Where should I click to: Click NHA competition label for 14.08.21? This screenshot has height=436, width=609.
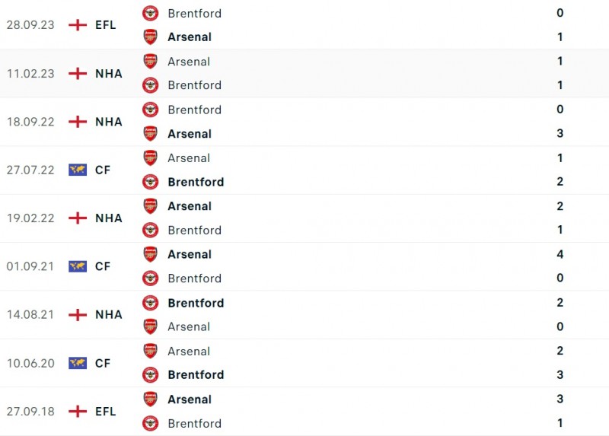pos(109,314)
